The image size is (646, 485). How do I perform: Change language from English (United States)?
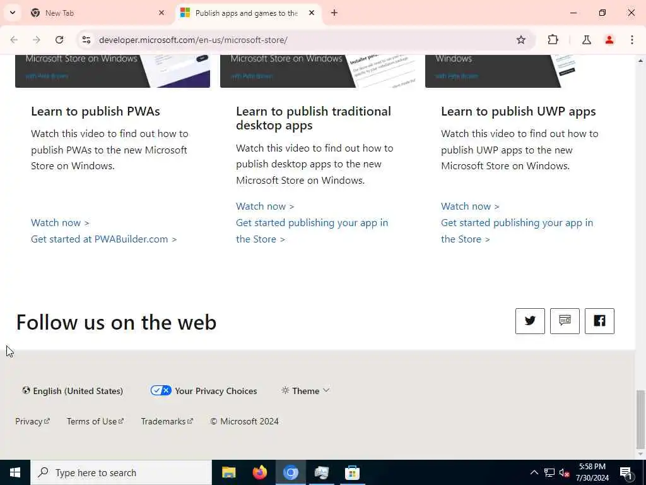point(73,390)
